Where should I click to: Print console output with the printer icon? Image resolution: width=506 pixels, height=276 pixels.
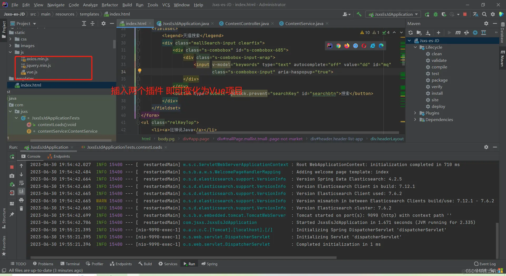pos(21,200)
